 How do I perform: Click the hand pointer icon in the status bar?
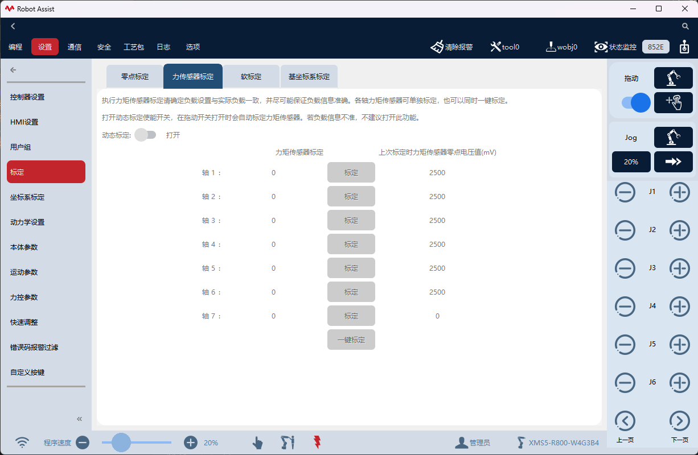click(x=257, y=442)
